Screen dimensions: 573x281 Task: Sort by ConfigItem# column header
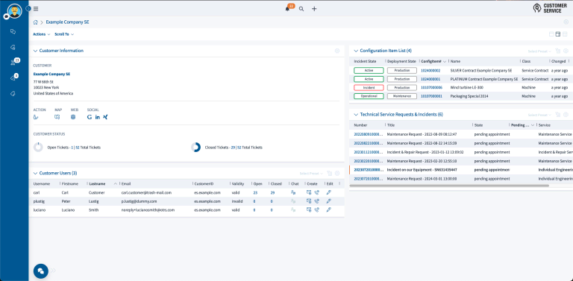[430, 61]
